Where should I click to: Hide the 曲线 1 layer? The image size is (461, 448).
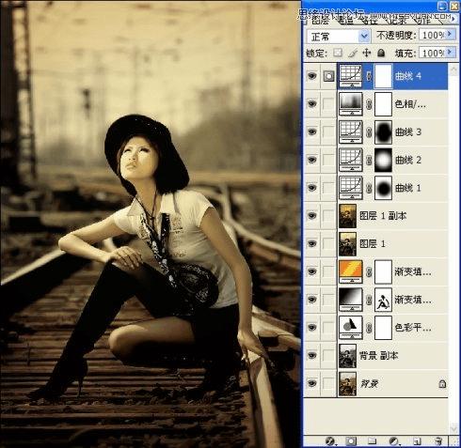[x=311, y=188]
